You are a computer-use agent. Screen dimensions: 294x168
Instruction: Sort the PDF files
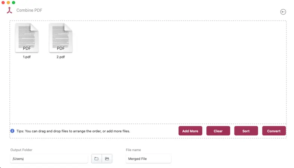pyautogui.click(x=246, y=131)
